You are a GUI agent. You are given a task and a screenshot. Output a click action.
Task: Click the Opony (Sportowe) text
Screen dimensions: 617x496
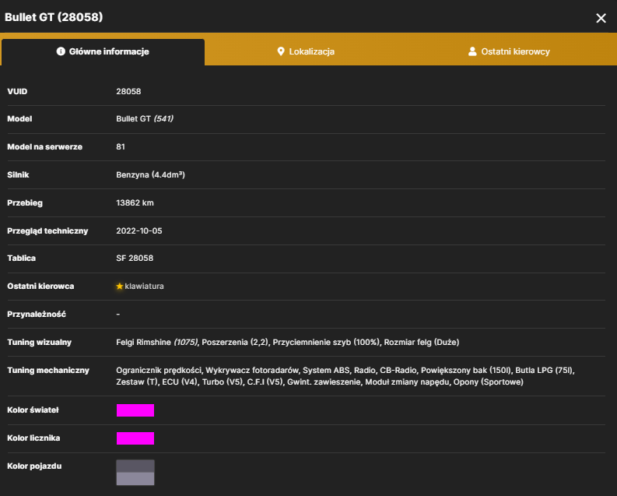pos(489,382)
